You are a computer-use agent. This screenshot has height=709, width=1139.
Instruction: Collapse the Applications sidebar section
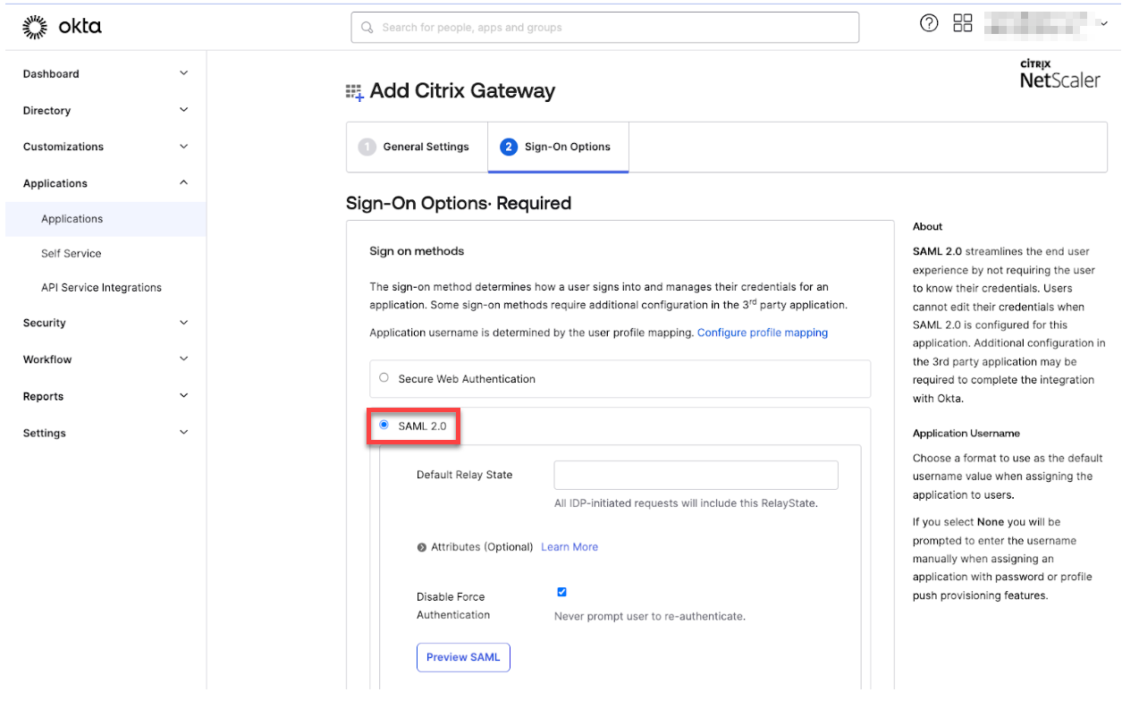183,182
